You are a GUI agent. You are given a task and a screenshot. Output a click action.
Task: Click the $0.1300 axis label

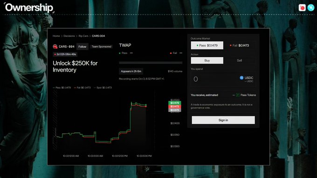[175, 146]
